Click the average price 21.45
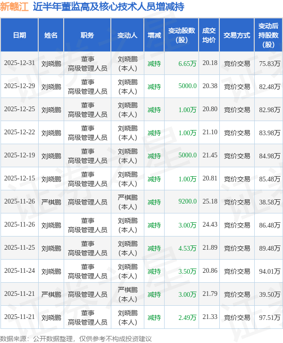This screenshot has width=283, height=343. tap(210, 155)
